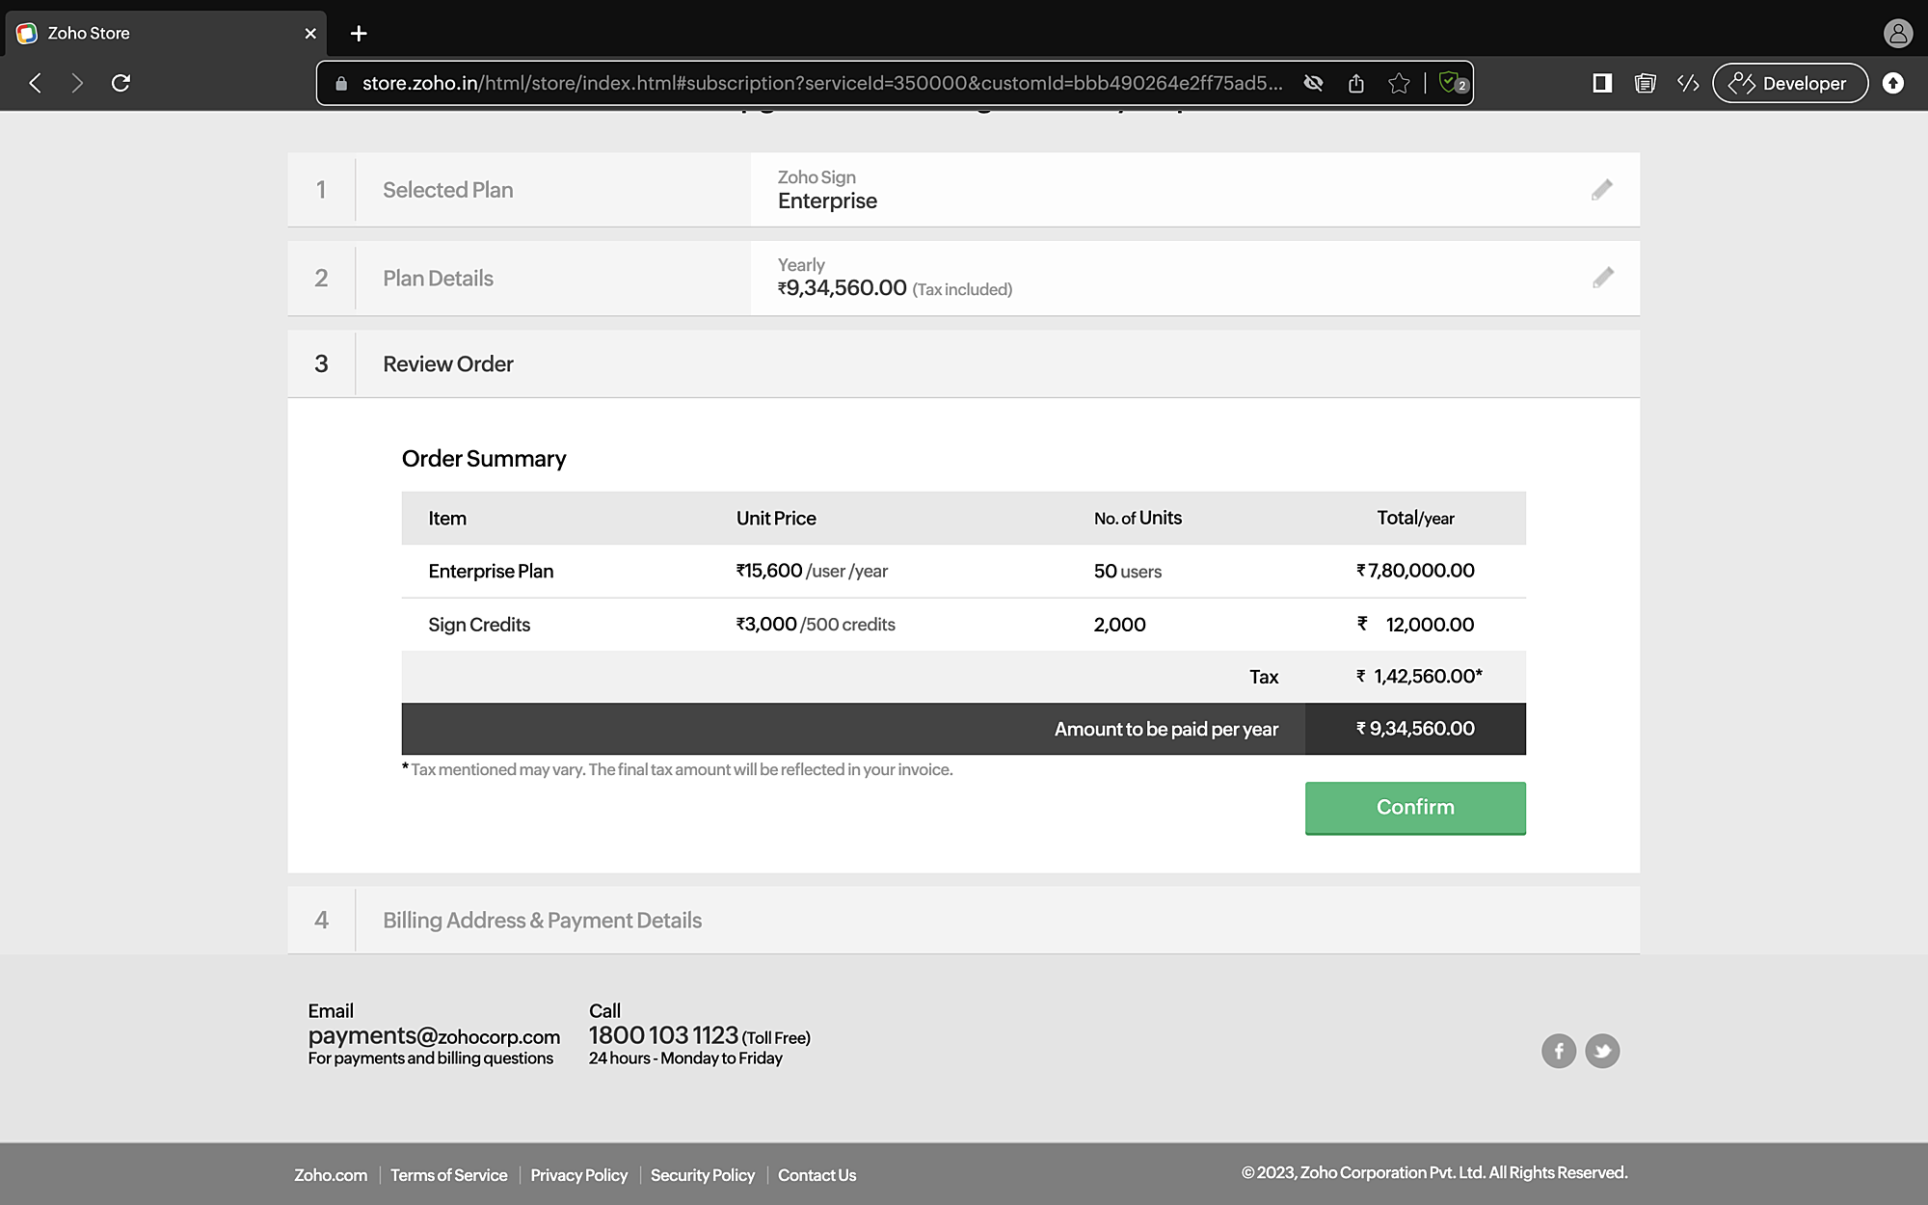
Task: Toggle the browser side panel icon
Action: [1602, 83]
